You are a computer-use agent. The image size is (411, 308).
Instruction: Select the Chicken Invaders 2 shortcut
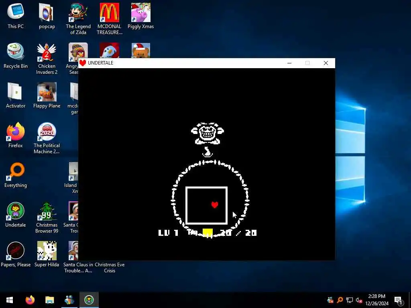point(47,58)
